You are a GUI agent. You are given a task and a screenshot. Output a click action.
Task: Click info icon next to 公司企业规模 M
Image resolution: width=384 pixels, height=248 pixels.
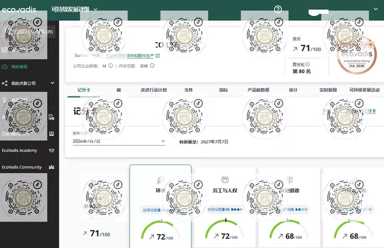click(111, 66)
